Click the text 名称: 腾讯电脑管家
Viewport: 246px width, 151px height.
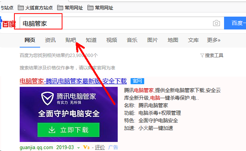point(146,105)
